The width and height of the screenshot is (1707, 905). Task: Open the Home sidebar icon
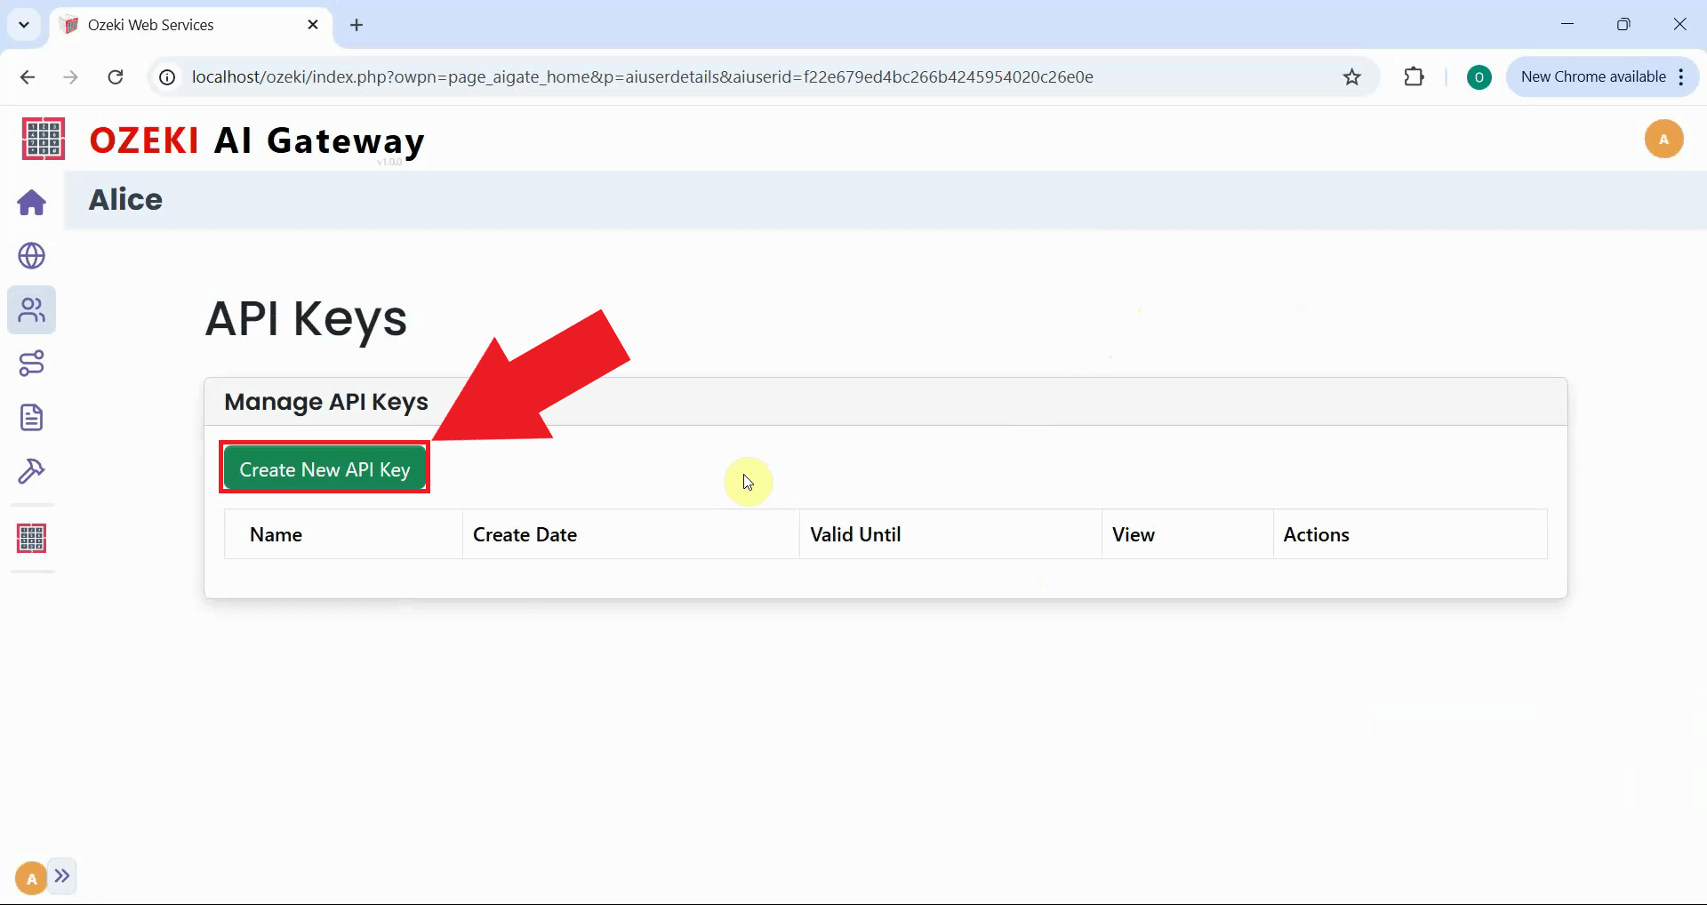(x=32, y=203)
